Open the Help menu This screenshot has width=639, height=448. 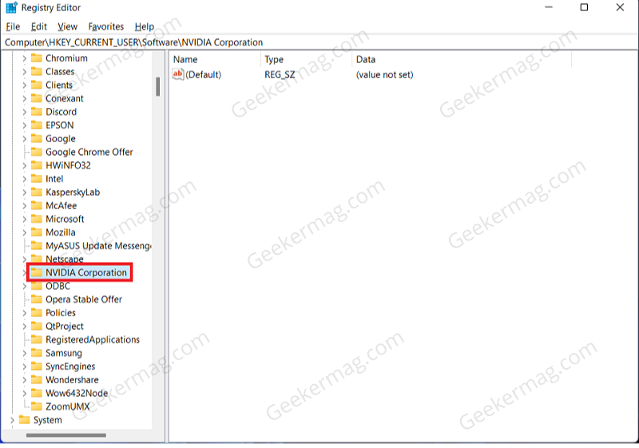(145, 26)
